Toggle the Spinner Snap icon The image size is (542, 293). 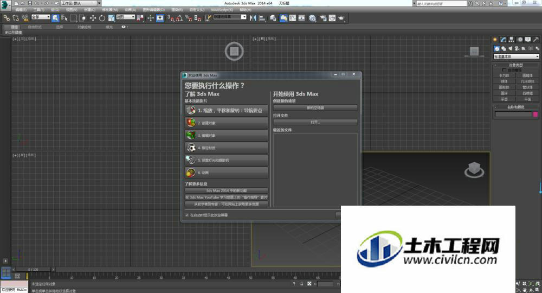point(197,18)
